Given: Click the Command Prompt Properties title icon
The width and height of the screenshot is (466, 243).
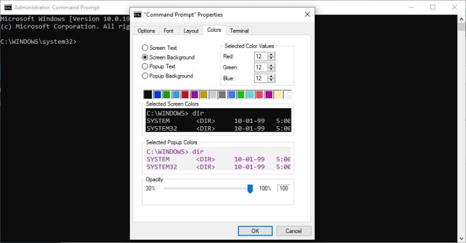Looking at the screenshot, I should (137, 15).
